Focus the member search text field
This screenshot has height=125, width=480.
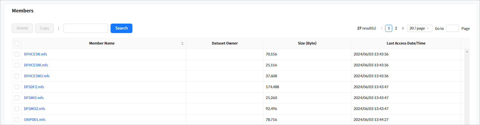pyautogui.click(x=86, y=28)
